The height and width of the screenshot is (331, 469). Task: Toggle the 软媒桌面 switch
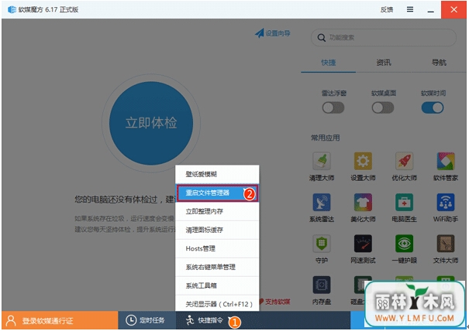tap(383, 107)
